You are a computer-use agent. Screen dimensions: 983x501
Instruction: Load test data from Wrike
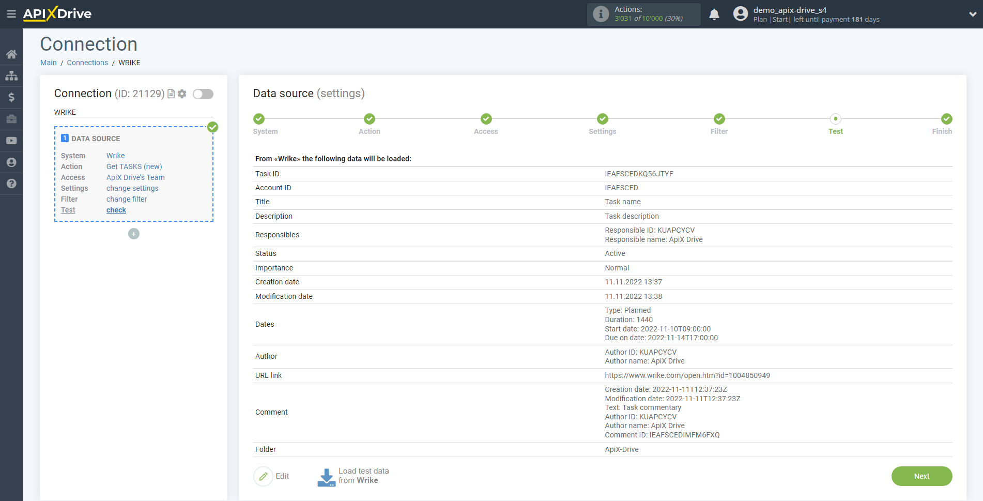pyautogui.click(x=353, y=476)
